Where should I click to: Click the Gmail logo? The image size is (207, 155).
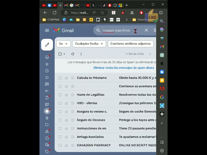[63, 30]
